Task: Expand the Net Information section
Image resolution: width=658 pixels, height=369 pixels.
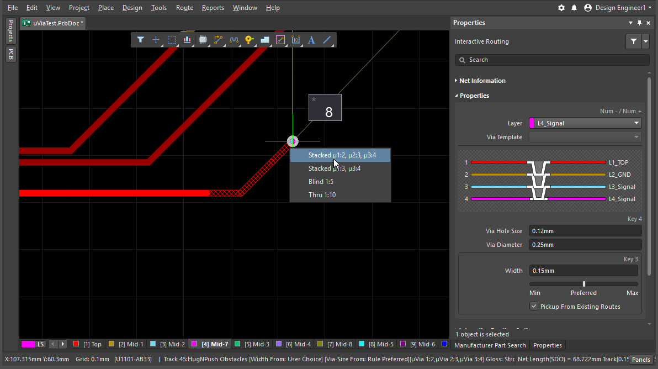Action: [x=480, y=81]
